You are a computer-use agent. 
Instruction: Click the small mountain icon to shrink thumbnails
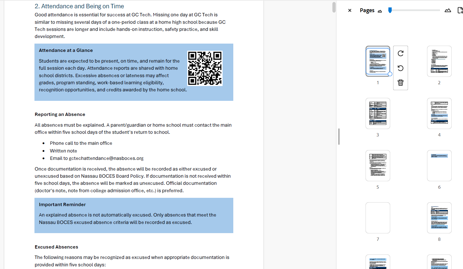click(x=380, y=11)
